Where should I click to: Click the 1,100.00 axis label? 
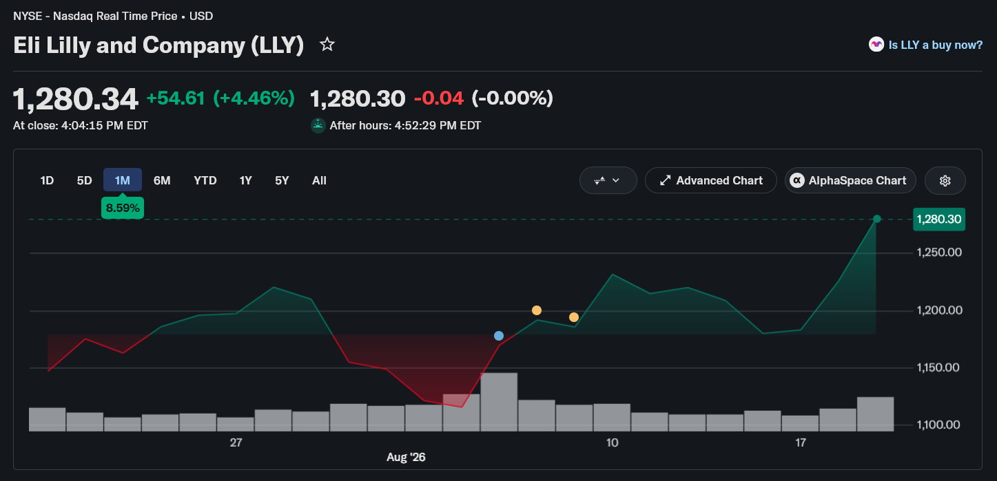coord(938,425)
